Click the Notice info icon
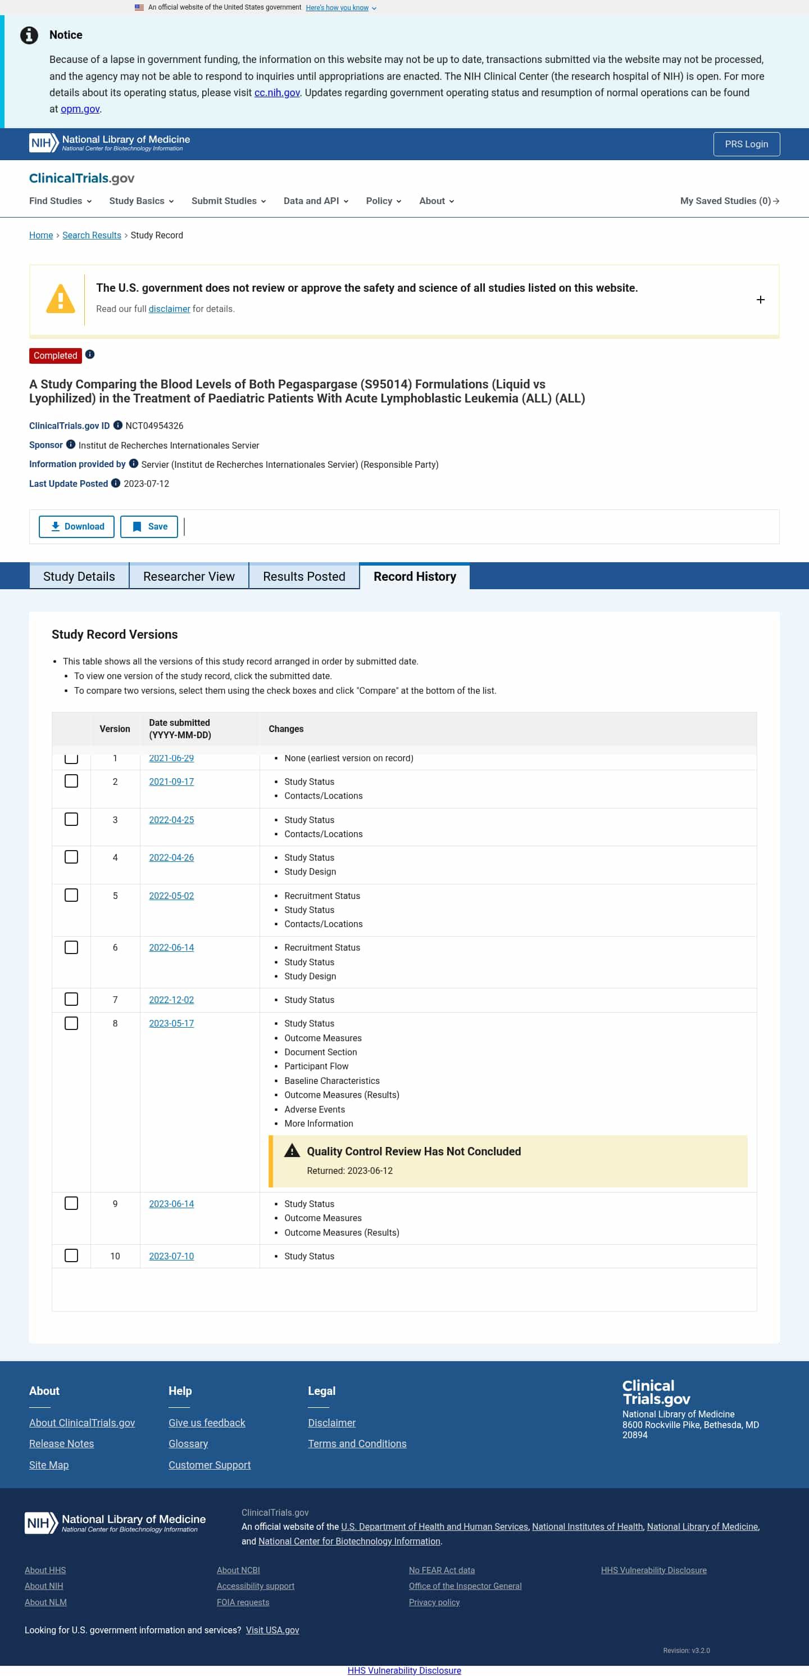The height and width of the screenshot is (1676, 809). click(x=29, y=35)
